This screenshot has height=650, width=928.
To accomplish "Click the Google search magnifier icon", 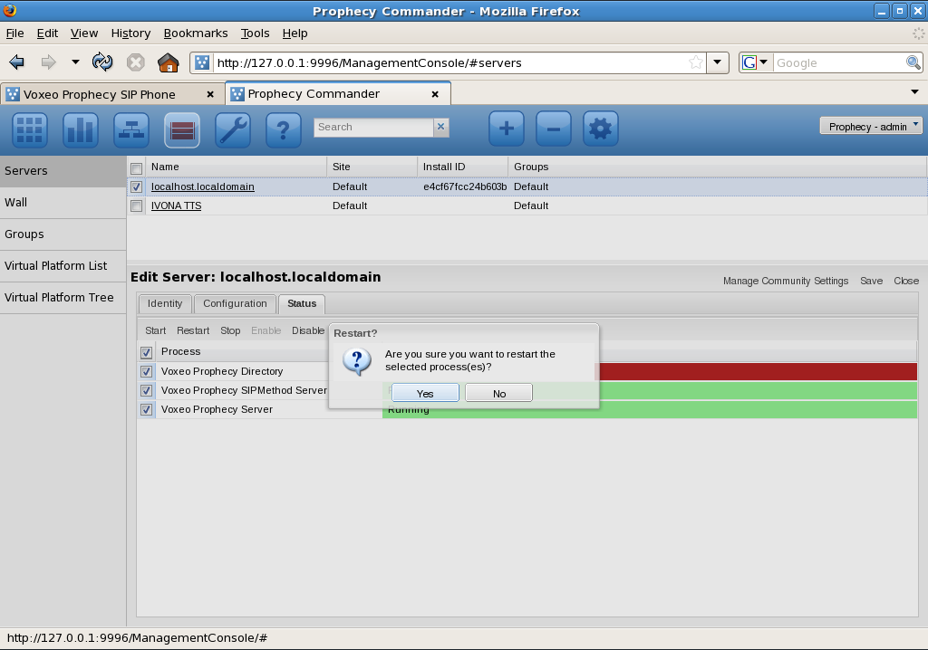I will point(913,62).
